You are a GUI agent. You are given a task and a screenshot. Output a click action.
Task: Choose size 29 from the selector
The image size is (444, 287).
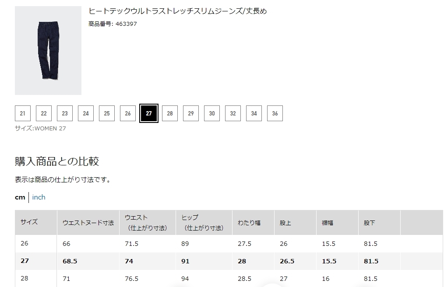(x=190, y=113)
